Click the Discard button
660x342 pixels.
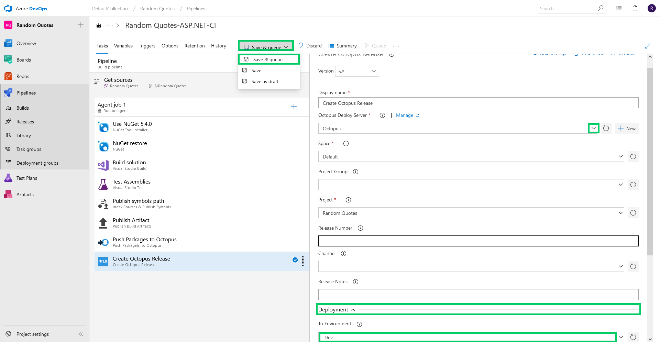(310, 46)
